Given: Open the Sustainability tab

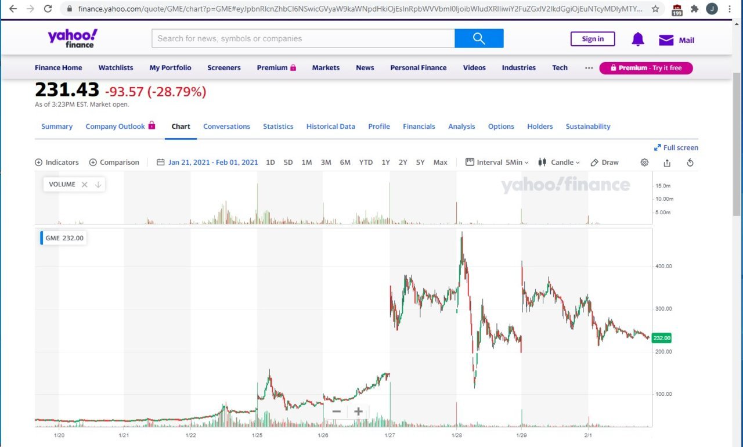Looking at the screenshot, I should (588, 127).
